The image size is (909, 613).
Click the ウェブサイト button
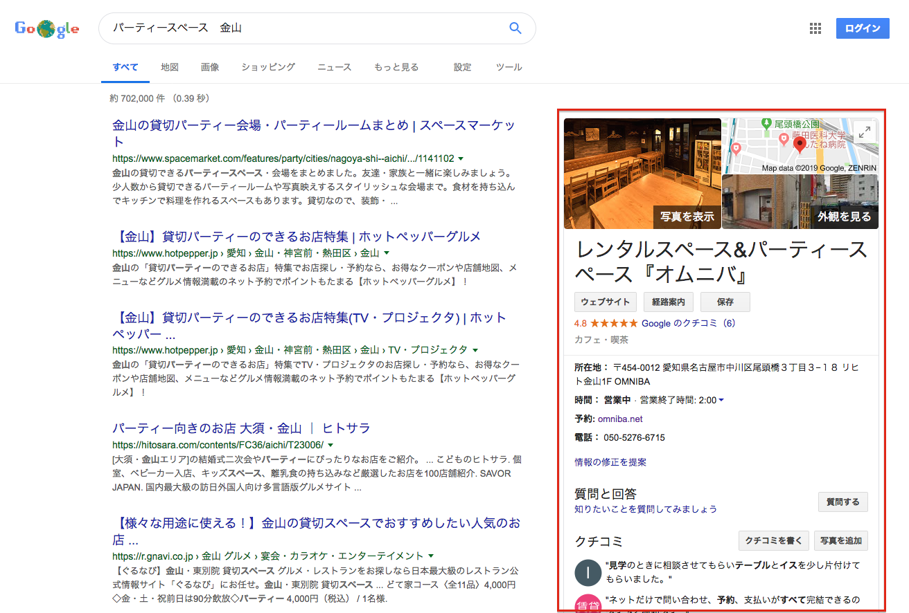[605, 302]
